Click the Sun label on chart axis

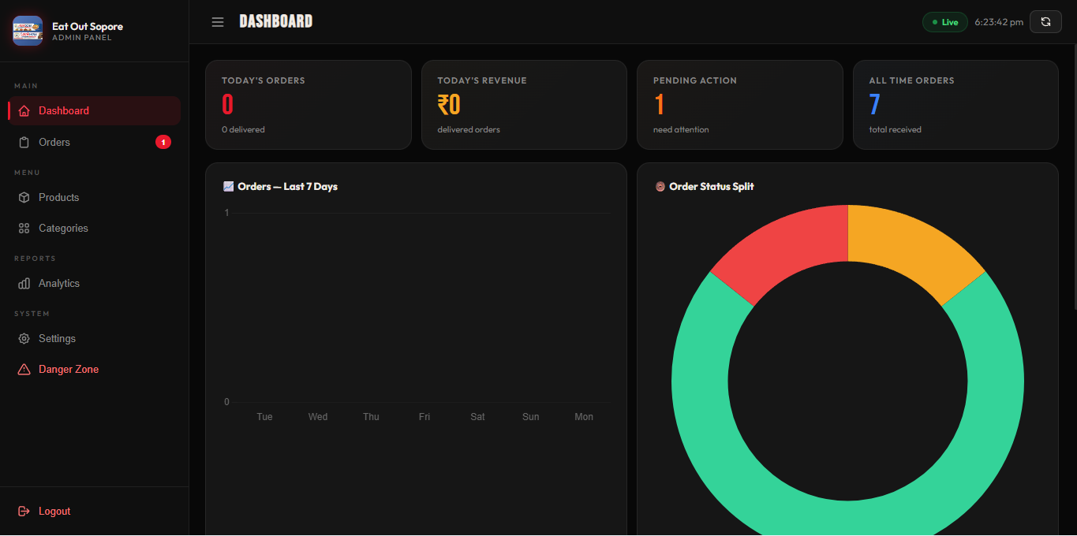531,417
